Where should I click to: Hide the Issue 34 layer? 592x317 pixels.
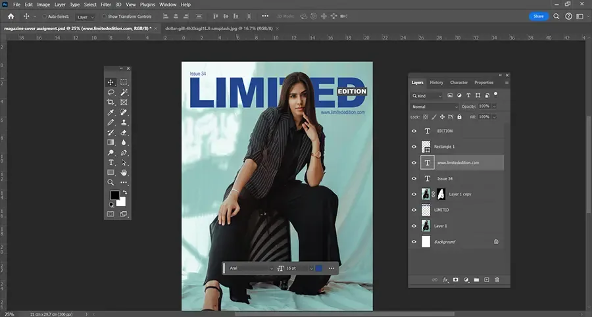click(414, 178)
